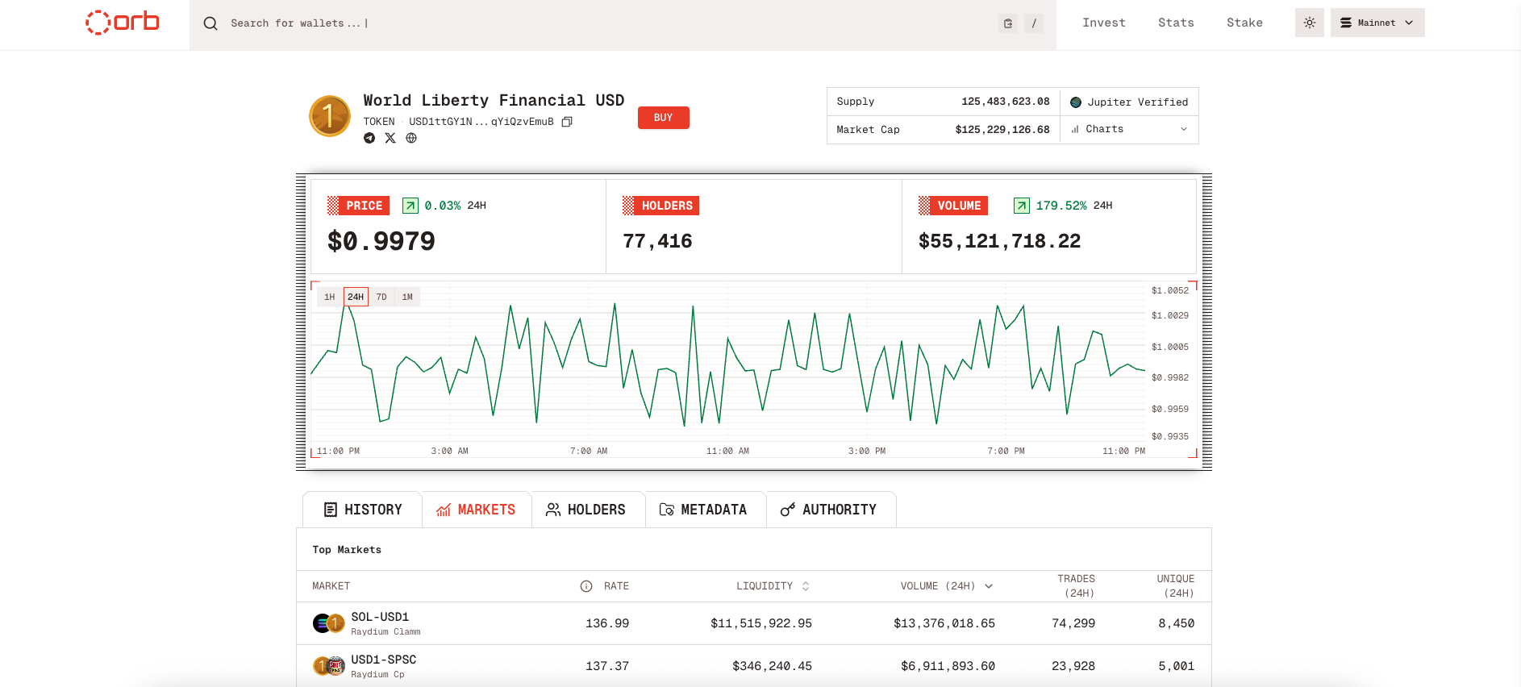Open the Mainnet network dropdown
The width and height of the screenshot is (1521, 687).
[x=1377, y=23]
